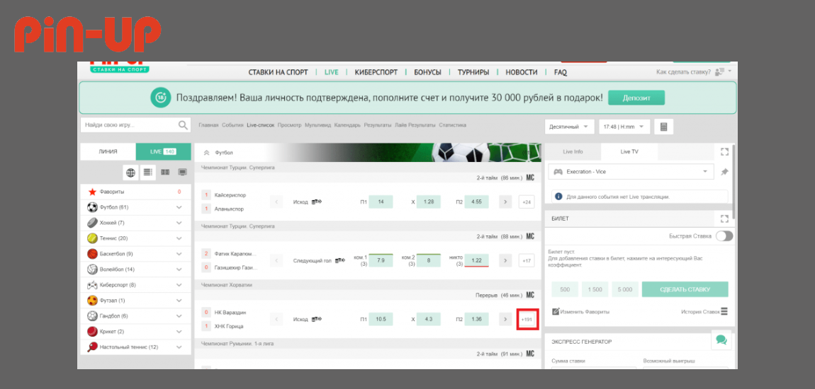815x389 pixels.
Task: Open the Десятичный odds format dropdown
Action: click(569, 127)
